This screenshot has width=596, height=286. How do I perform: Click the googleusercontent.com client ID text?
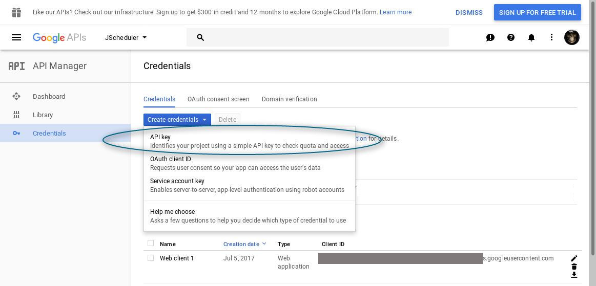click(x=518, y=258)
